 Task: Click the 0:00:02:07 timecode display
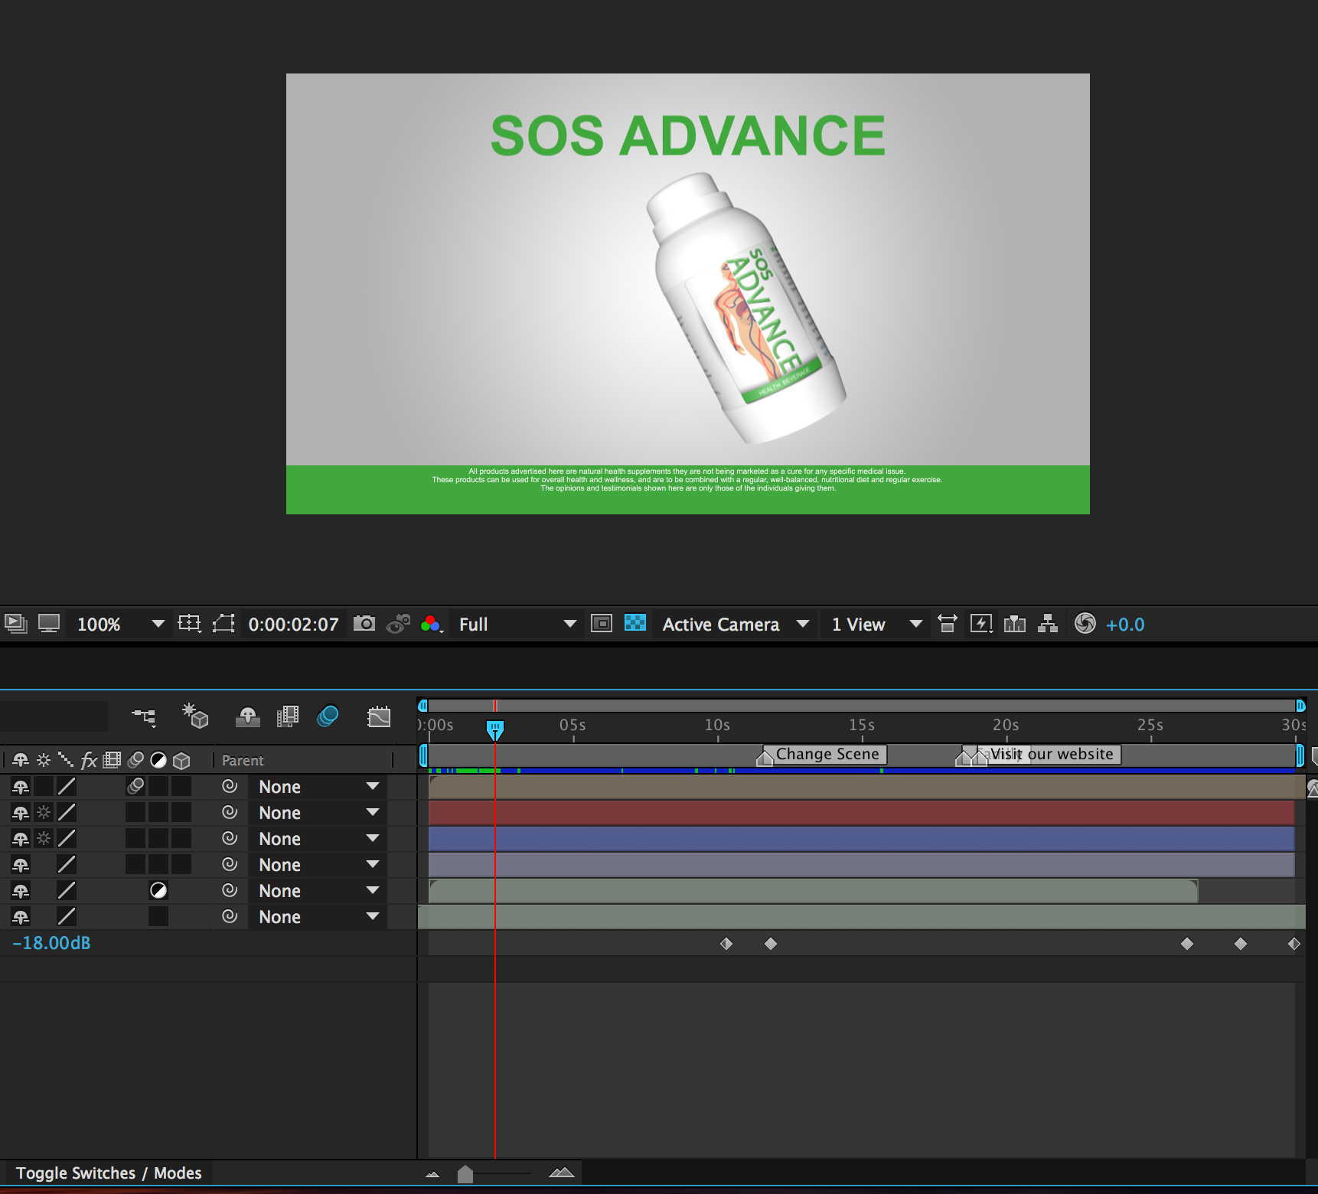[x=293, y=625]
